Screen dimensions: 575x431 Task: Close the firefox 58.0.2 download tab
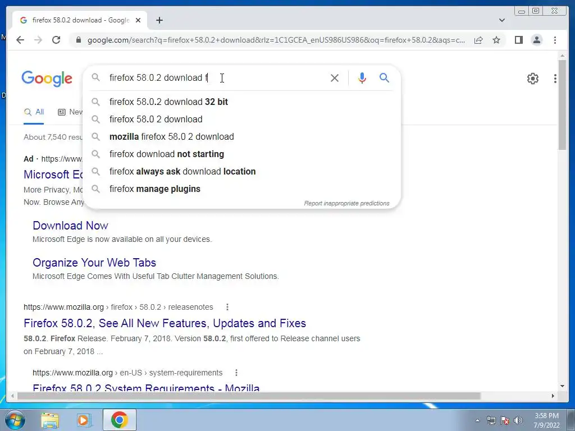coord(138,20)
